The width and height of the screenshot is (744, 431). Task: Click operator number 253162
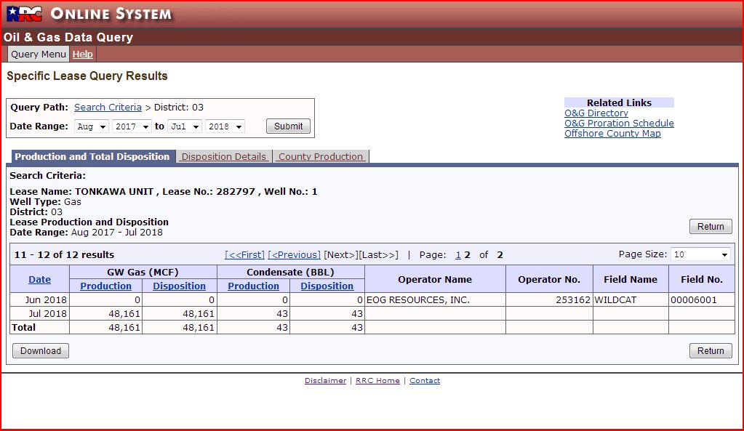tap(550, 299)
